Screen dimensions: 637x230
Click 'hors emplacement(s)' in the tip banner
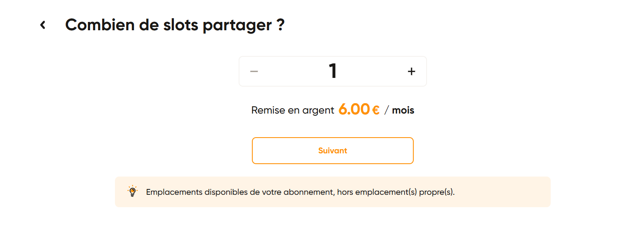tap(377, 192)
